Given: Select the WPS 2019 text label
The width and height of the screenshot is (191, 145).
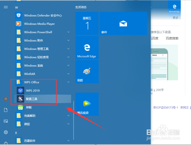Looking at the screenshot, I should click(33, 91).
